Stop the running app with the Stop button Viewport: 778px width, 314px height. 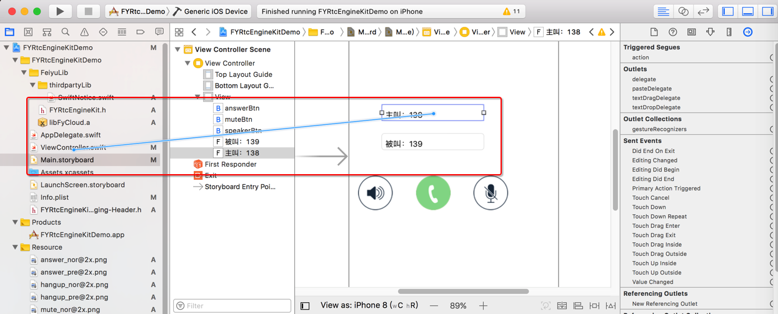point(88,11)
